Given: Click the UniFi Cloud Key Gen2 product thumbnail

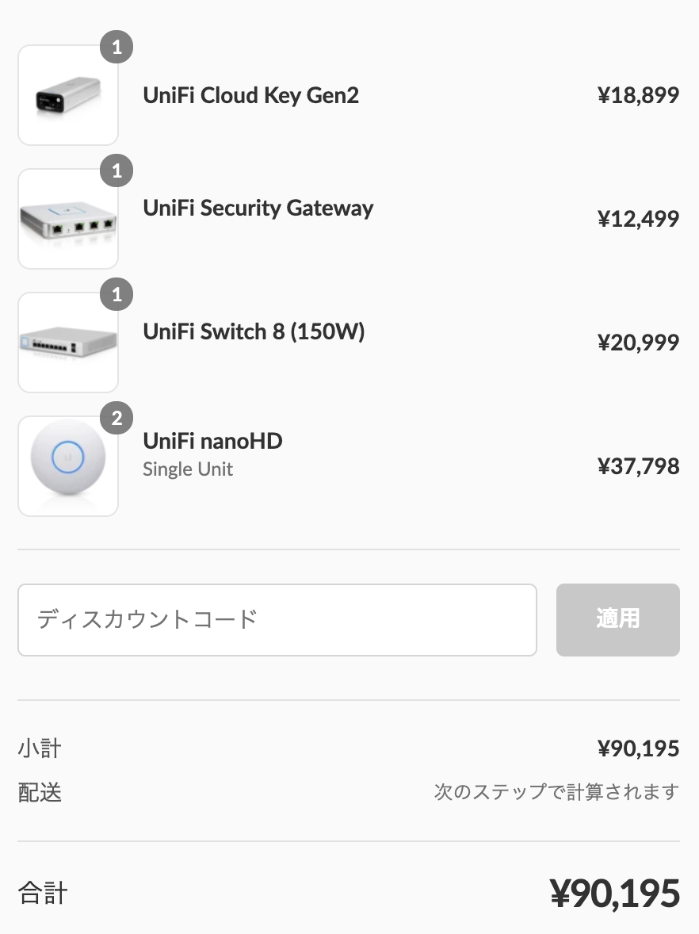Looking at the screenshot, I should click(x=68, y=95).
